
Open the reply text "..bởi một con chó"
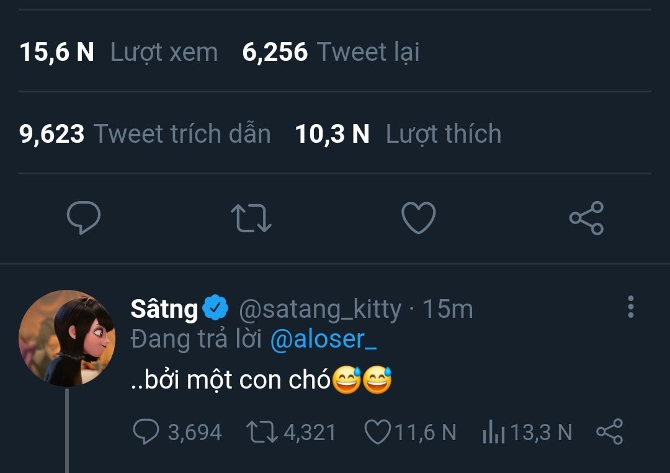click(x=231, y=380)
